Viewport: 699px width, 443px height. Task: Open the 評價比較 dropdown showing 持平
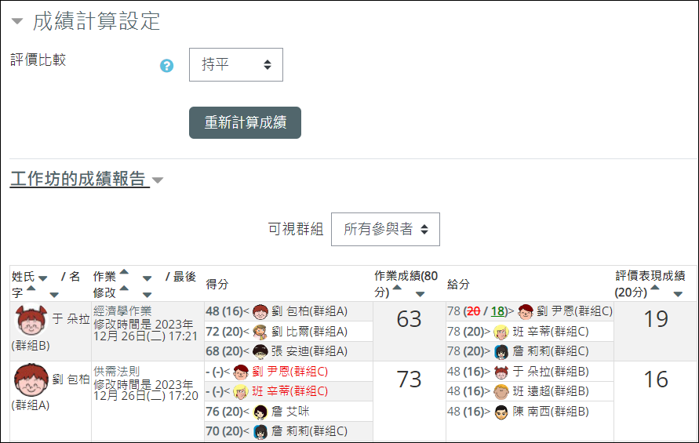point(236,64)
